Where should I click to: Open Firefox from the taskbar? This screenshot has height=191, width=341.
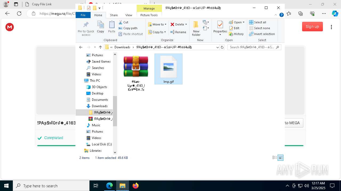click(x=135, y=186)
